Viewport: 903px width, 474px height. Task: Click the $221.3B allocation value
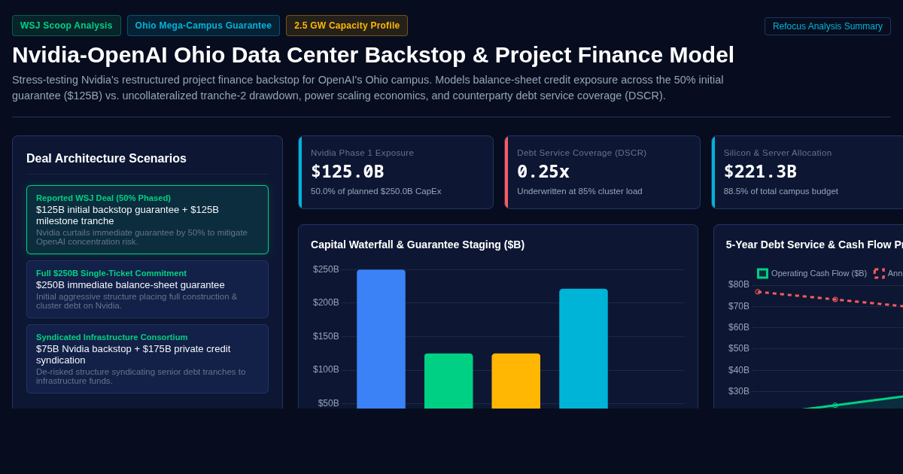point(760,172)
